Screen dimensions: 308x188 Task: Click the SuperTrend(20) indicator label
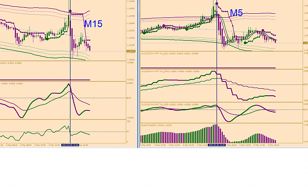pyautogui.click(x=156, y=125)
